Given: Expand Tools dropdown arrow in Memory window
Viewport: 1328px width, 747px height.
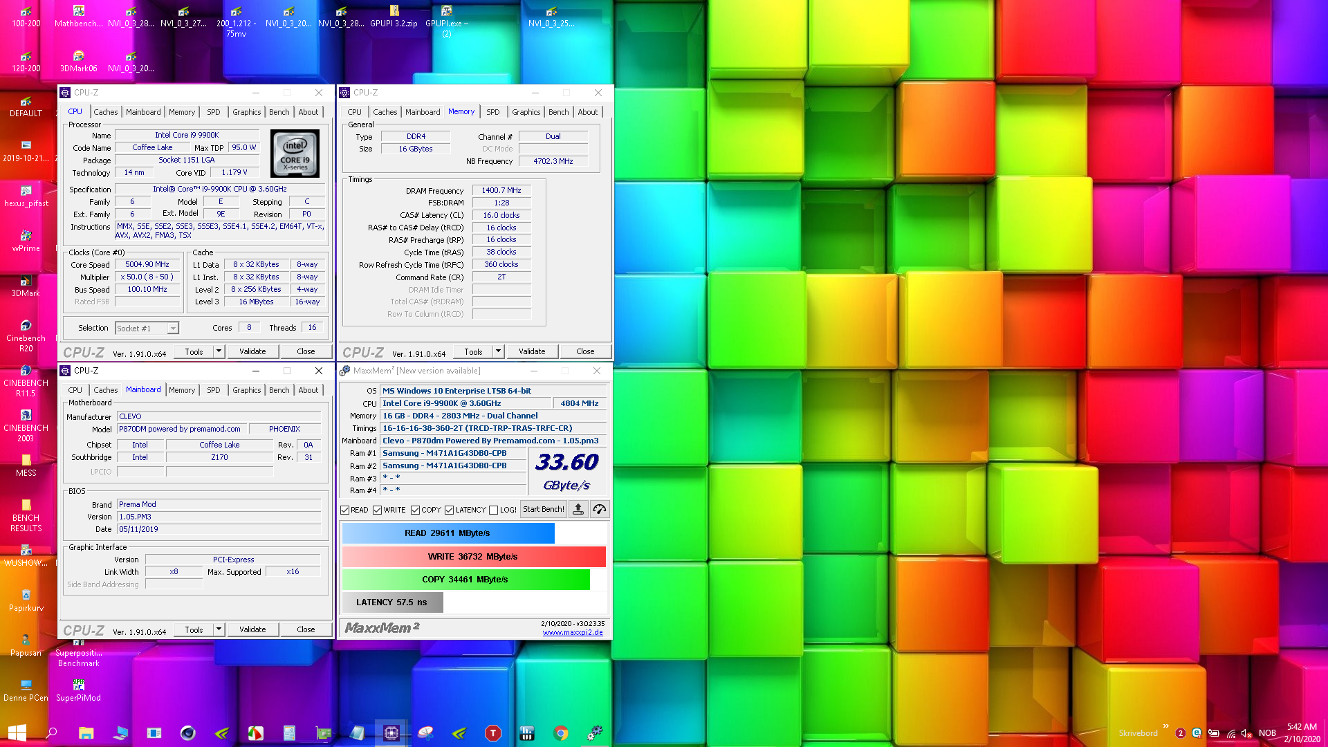Looking at the screenshot, I should tap(498, 351).
